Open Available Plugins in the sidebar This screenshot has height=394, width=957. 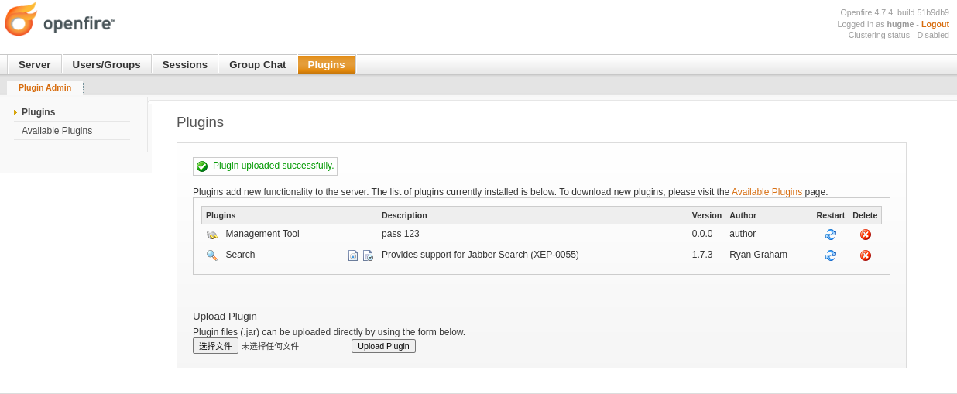coord(57,131)
